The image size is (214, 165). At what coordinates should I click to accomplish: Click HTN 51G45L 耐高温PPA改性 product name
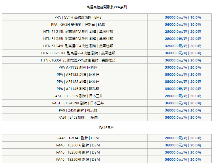point(78,46)
